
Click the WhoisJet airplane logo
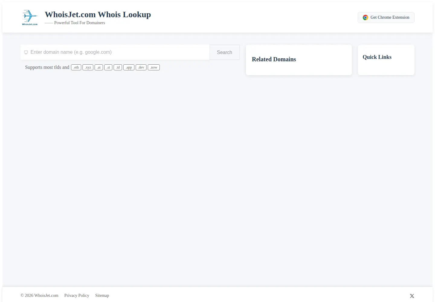pyautogui.click(x=30, y=18)
